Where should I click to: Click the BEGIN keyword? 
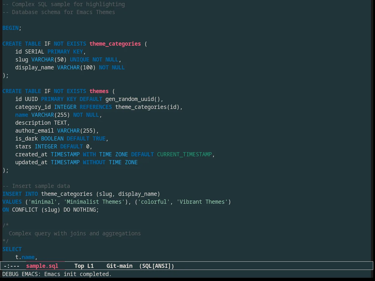click(11, 28)
